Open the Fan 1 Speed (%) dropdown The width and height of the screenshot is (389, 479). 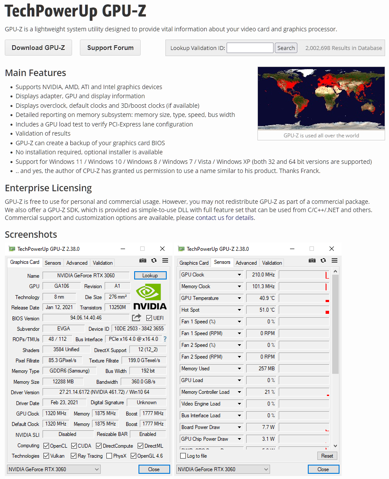point(240,322)
